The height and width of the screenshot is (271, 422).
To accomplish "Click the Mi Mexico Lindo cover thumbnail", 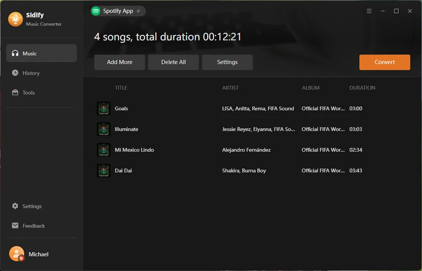I will pos(103,150).
